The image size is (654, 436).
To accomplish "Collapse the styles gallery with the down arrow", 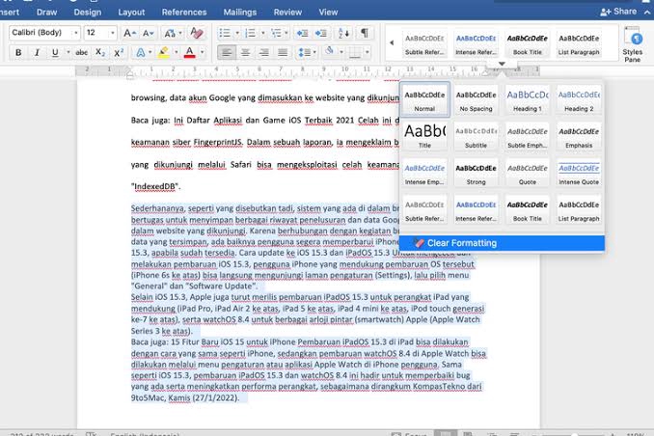I will click(x=502, y=64).
